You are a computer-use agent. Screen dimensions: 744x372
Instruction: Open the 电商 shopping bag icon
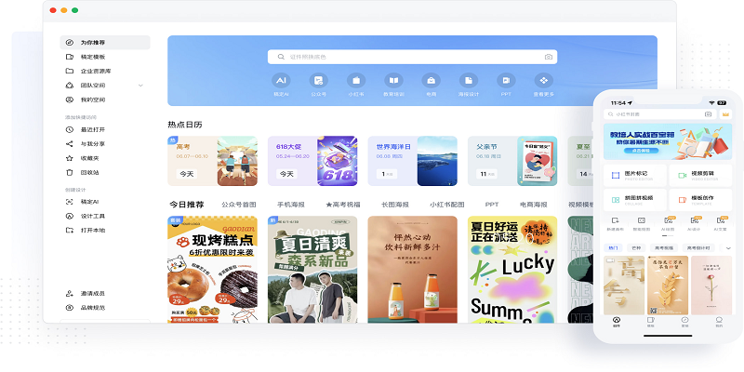tap(431, 81)
